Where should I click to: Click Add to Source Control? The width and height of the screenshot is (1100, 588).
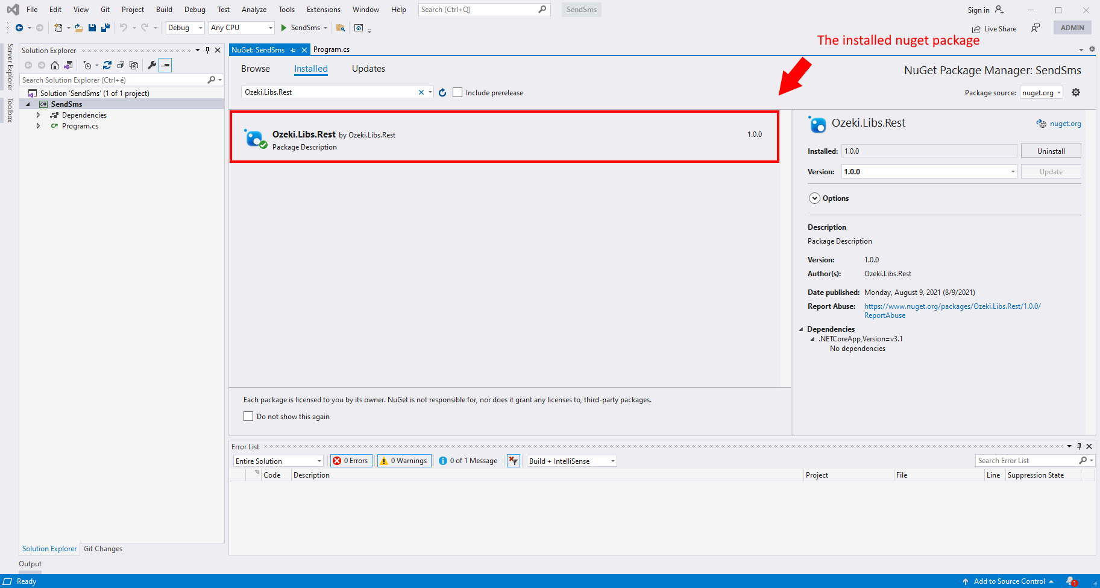[1009, 581]
